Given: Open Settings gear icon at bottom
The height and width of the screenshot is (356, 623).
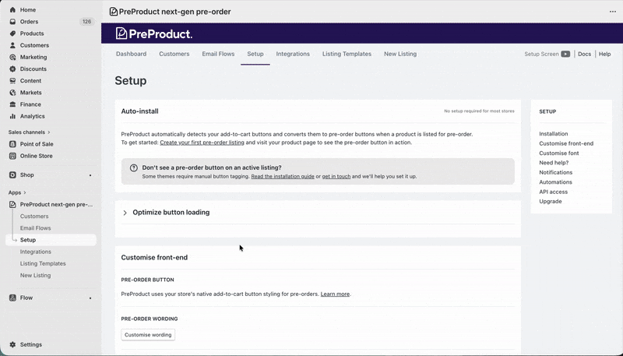Looking at the screenshot, I should coord(12,344).
